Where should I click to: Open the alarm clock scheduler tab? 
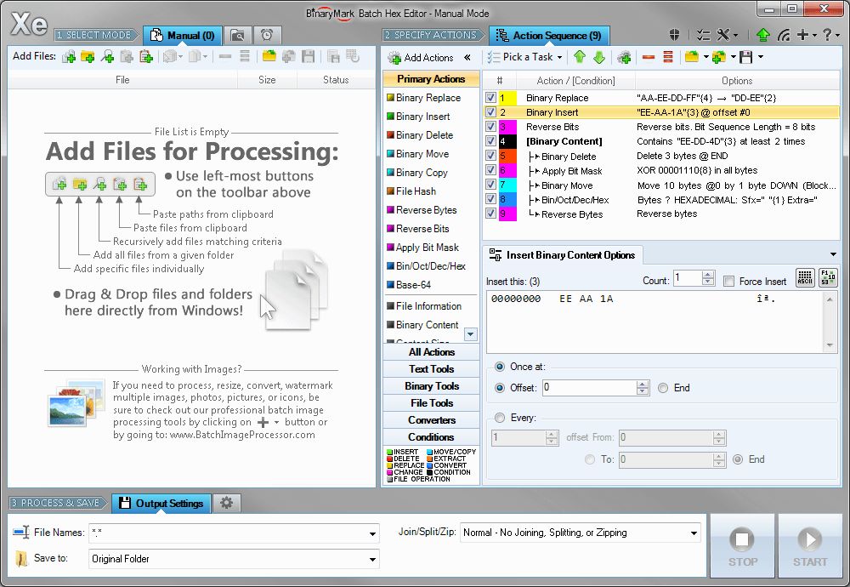pos(267,36)
